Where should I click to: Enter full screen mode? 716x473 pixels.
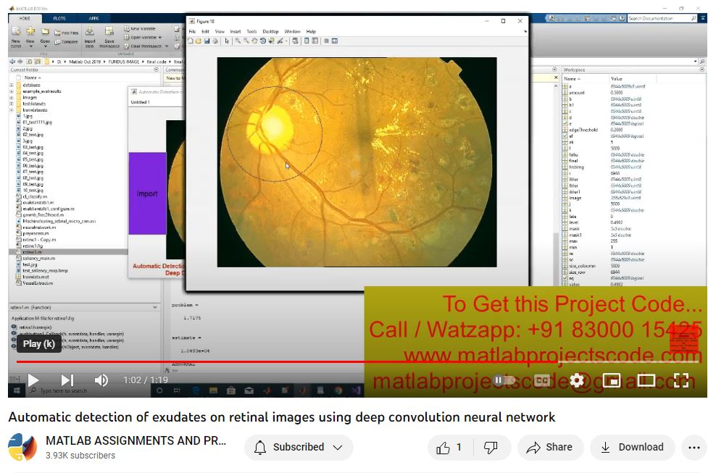pyautogui.click(x=680, y=380)
